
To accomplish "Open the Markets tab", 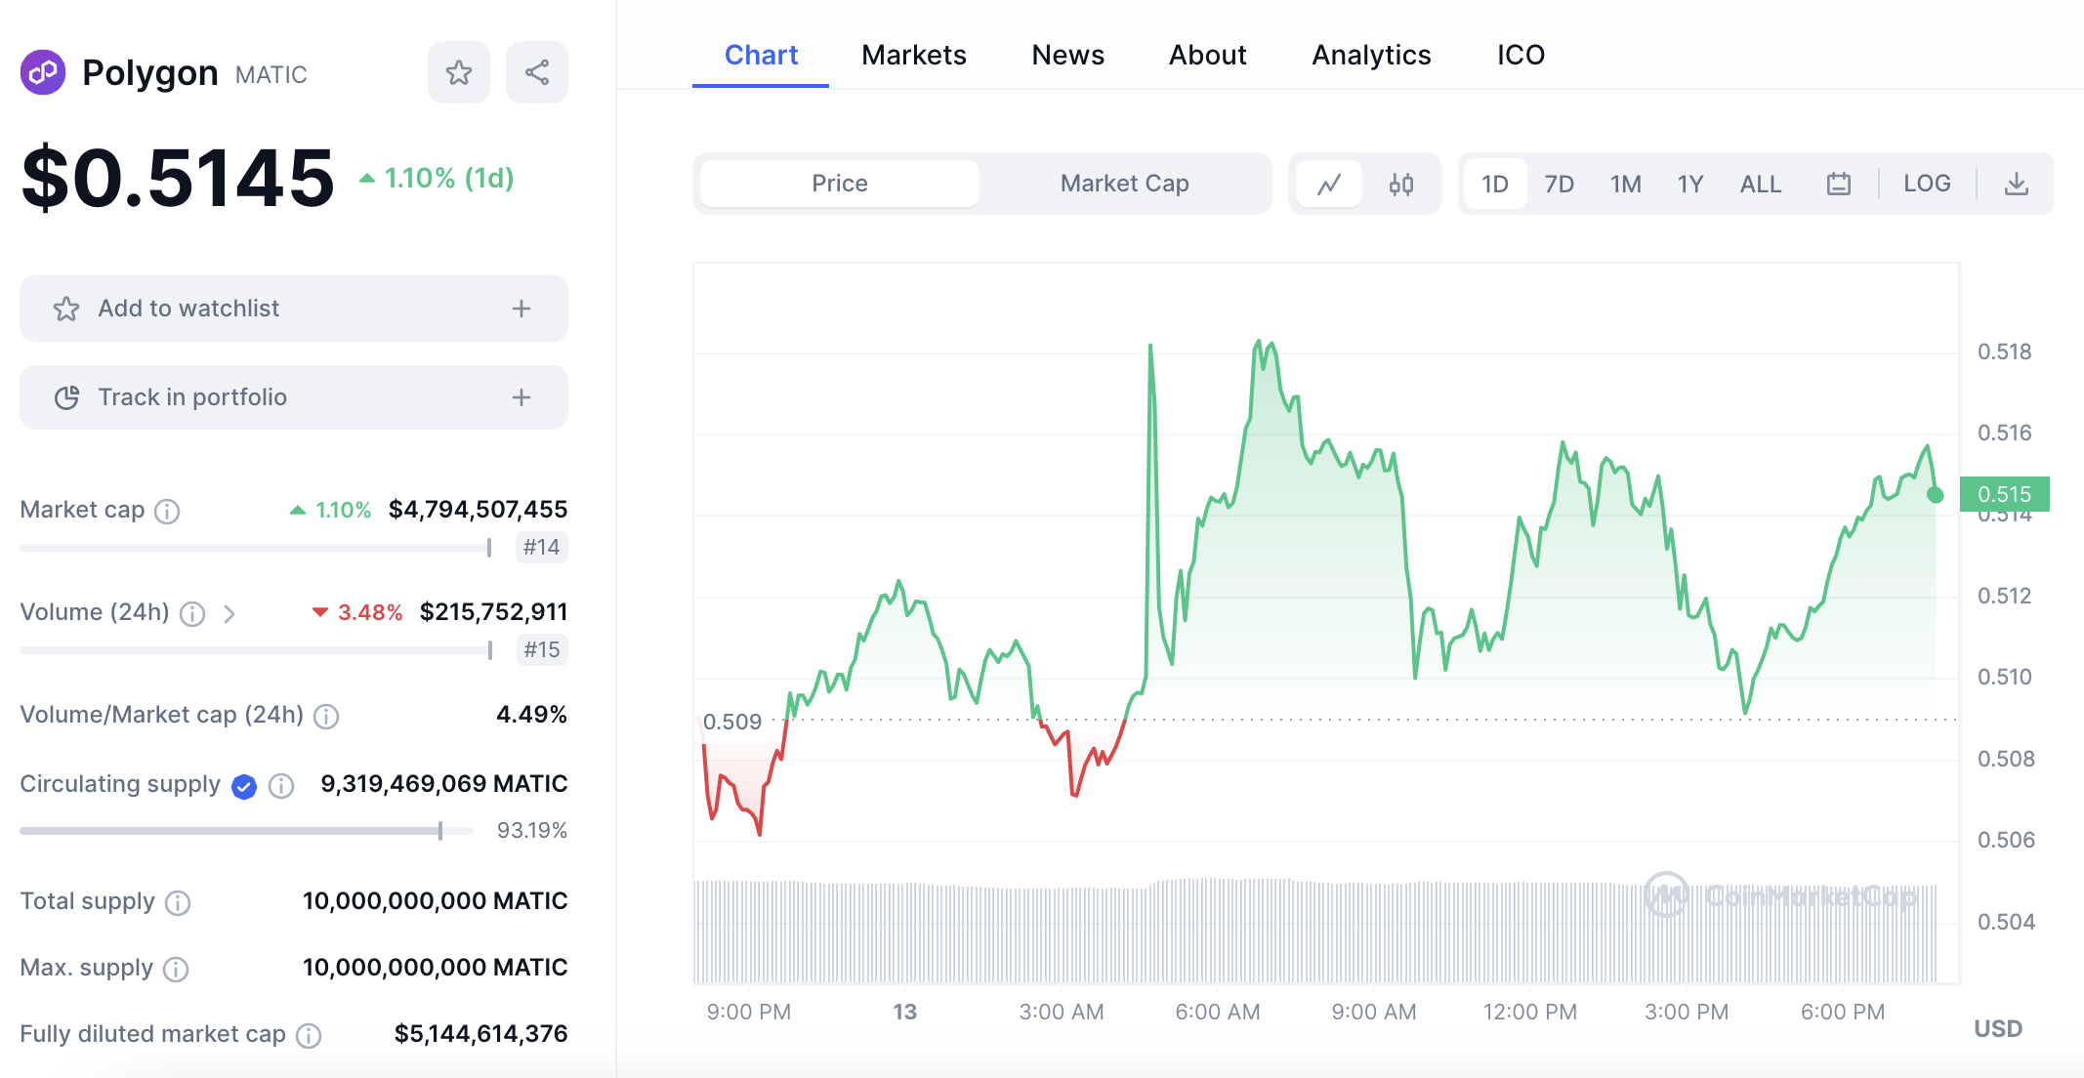I will click(x=913, y=55).
